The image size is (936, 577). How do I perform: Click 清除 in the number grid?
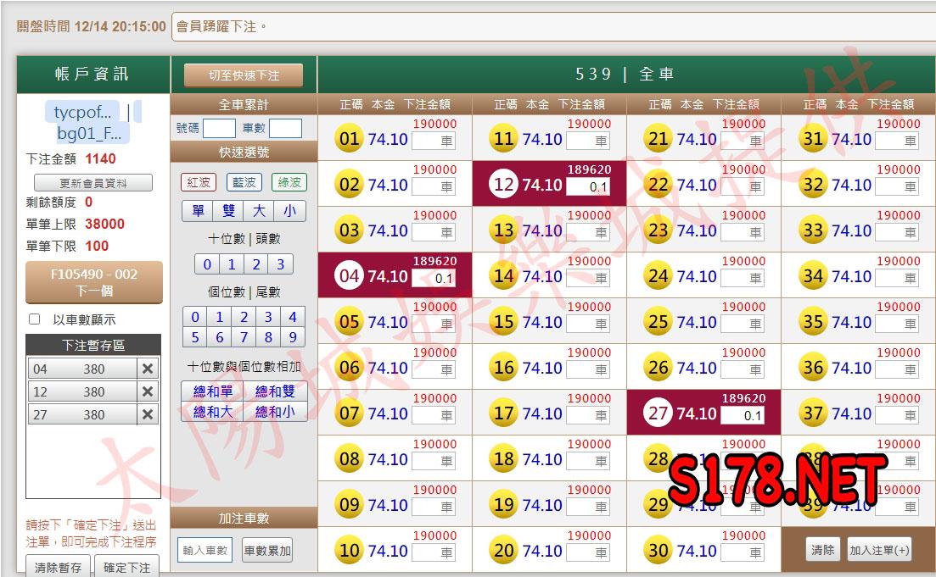click(822, 550)
